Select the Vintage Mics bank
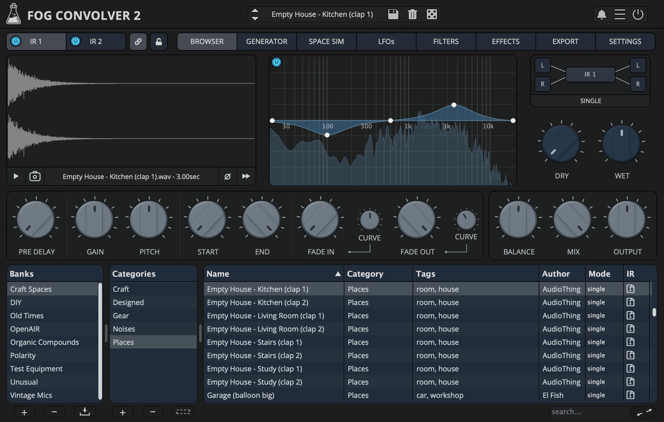Image resolution: width=664 pixels, height=422 pixels. coord(53,395)
